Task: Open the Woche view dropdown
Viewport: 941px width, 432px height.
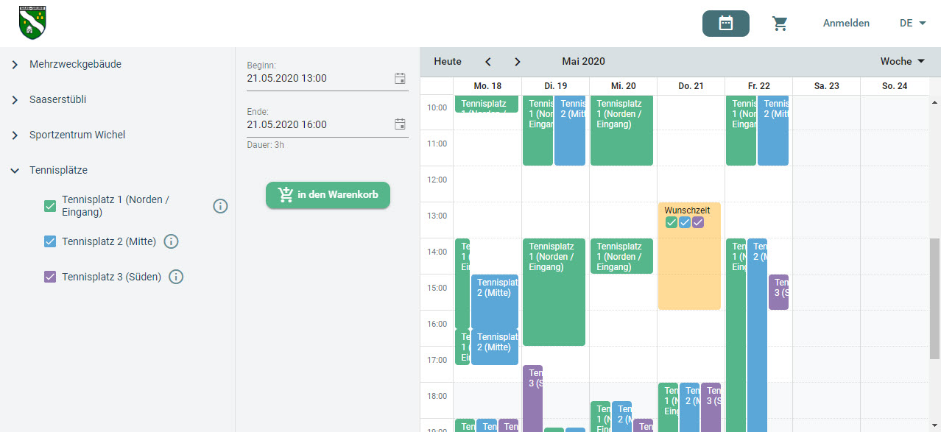Action: (x=903, y=61)
